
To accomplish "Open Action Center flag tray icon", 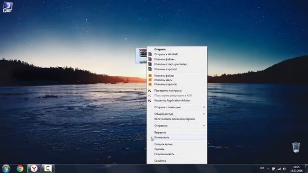I will pyautogui.click(x=273, y=169).
